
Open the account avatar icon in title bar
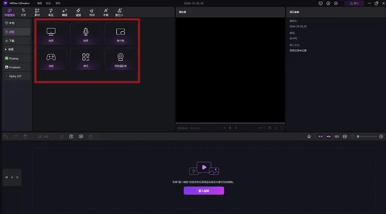336,3
